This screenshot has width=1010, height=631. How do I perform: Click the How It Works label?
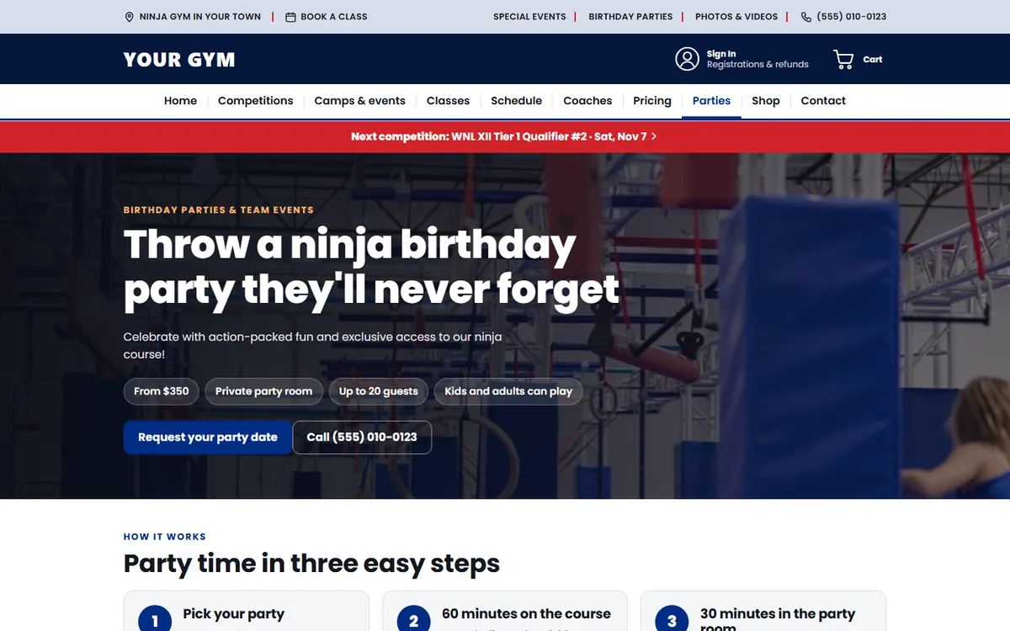click(165, 537)
